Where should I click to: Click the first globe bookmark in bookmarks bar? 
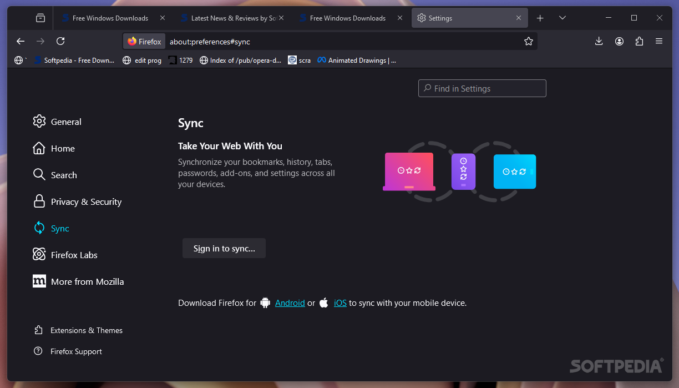pyautogui.click(x=20, y=61)
